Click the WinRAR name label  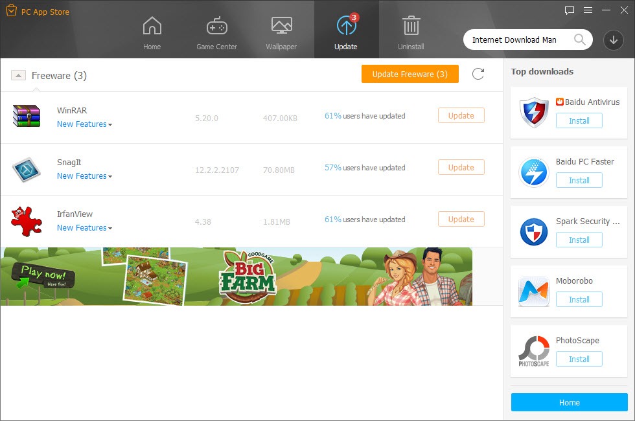click(72, 111)
